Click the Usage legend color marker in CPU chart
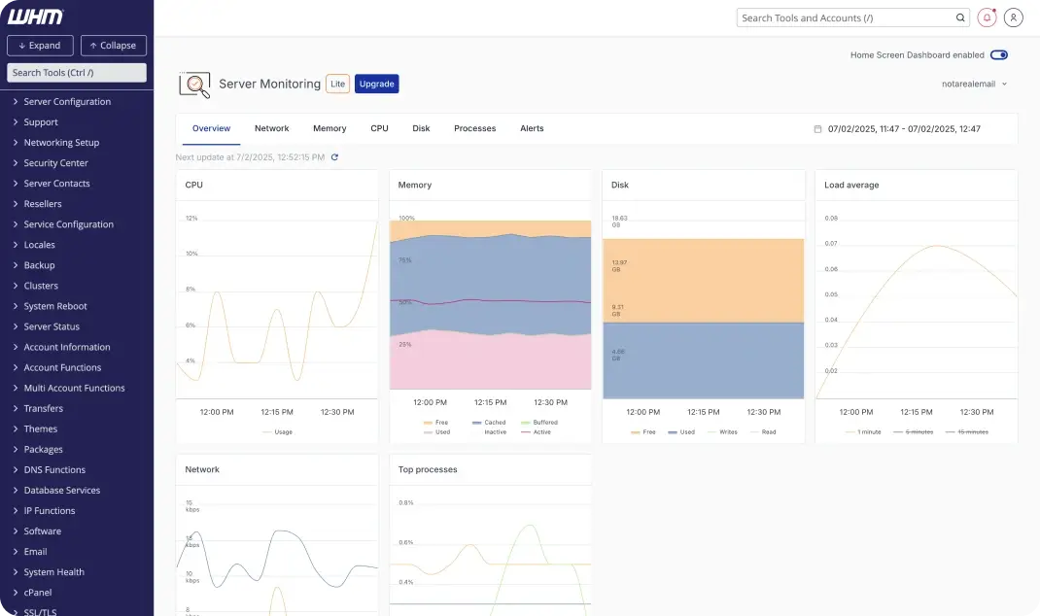 pos(264,431)
